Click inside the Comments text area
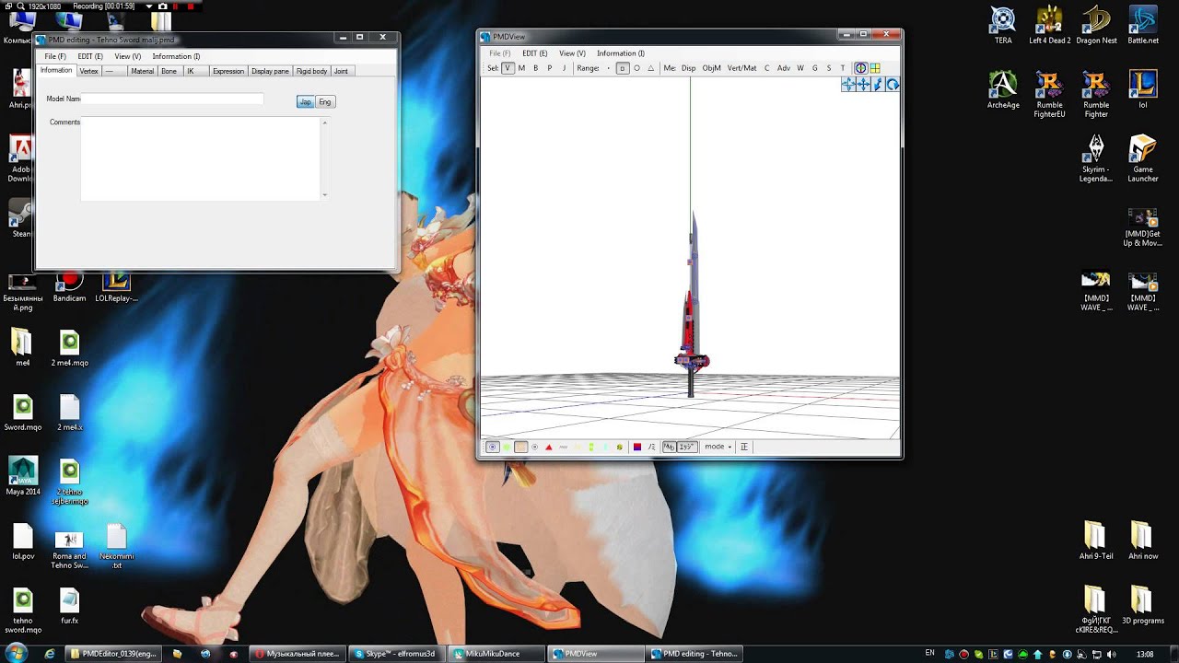The width and height of the screenshot is (1179, 663). [200, 158]
